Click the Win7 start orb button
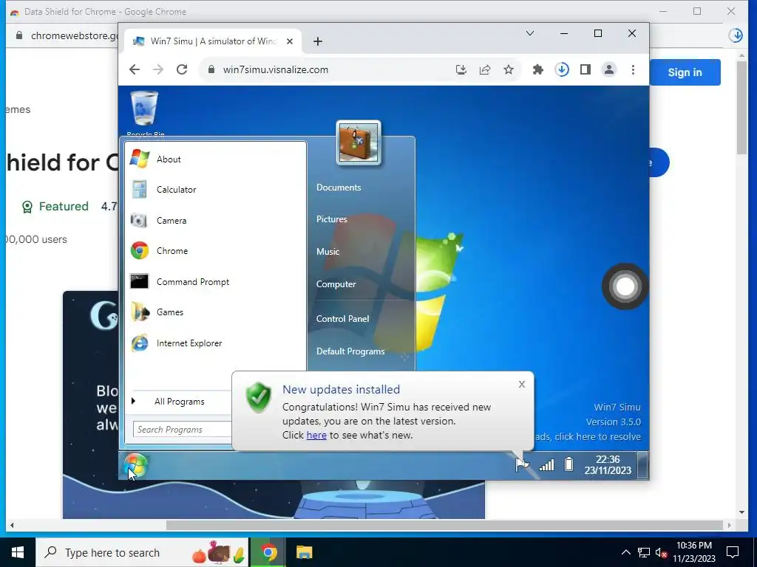Screen dimensions: 757x567 [x=135, y=465]
